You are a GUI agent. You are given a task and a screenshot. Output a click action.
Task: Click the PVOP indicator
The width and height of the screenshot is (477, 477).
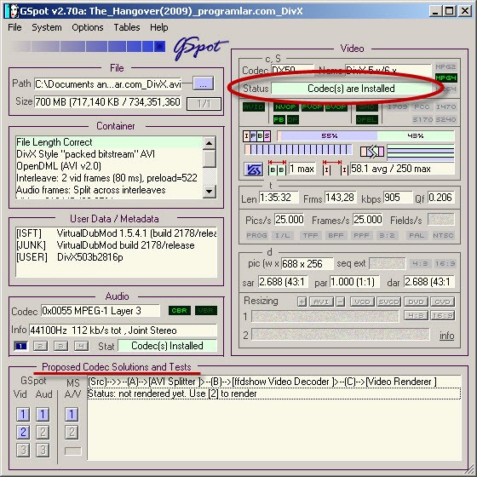pyautogui.click(x=312, y=106)
